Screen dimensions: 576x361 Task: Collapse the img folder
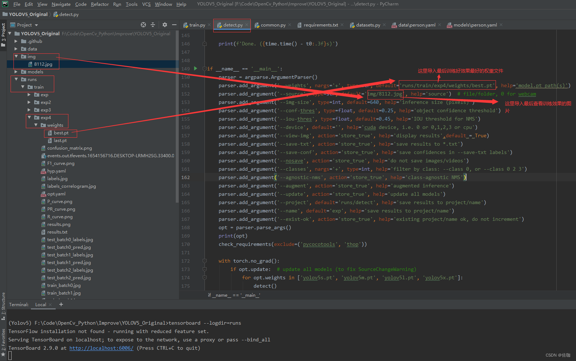[16, 57]
